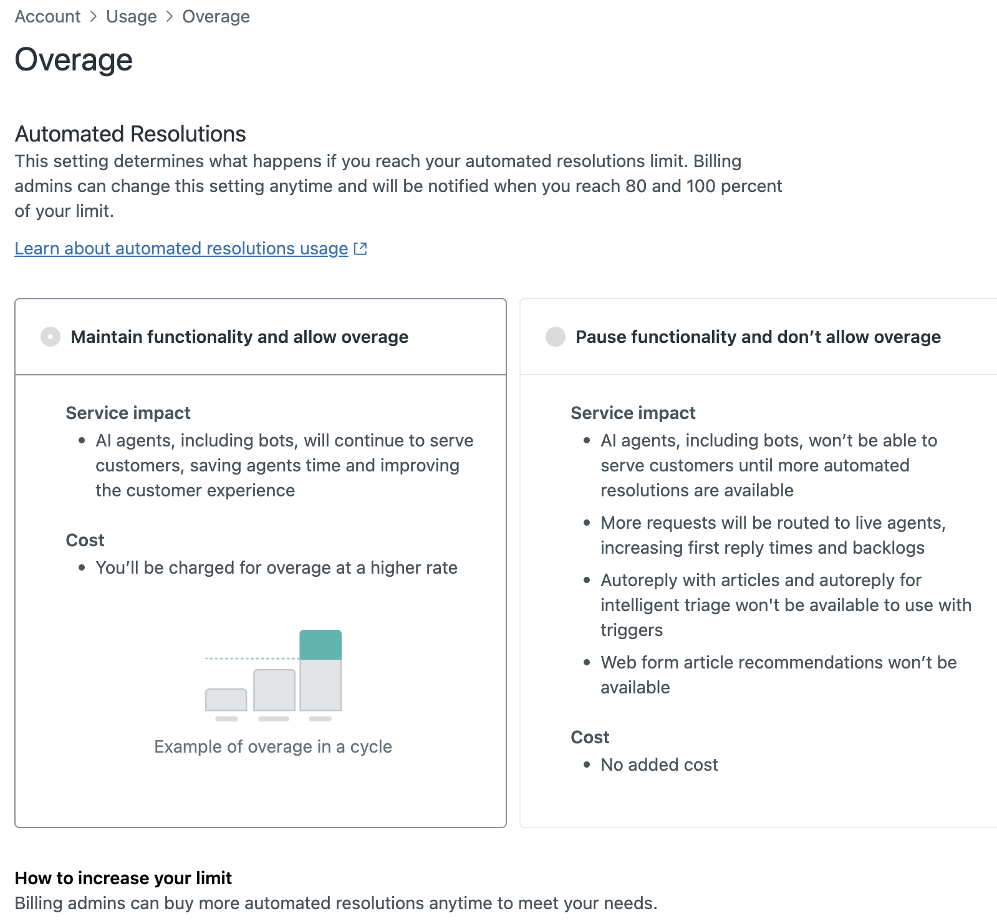The height and width of the screenshot is (921, 997).
Task: Click the Overage breadcrumb item
Action: (x=216, y=17)
